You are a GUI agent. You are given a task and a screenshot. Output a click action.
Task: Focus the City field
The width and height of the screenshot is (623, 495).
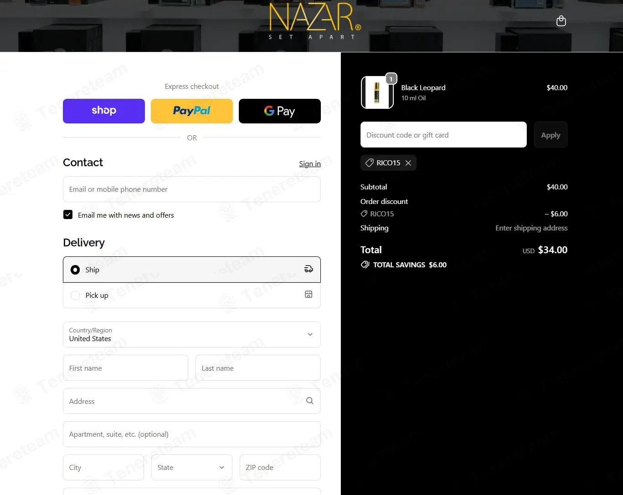103,467
